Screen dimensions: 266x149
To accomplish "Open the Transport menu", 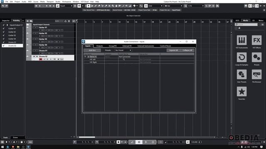I will coord(50,2).
